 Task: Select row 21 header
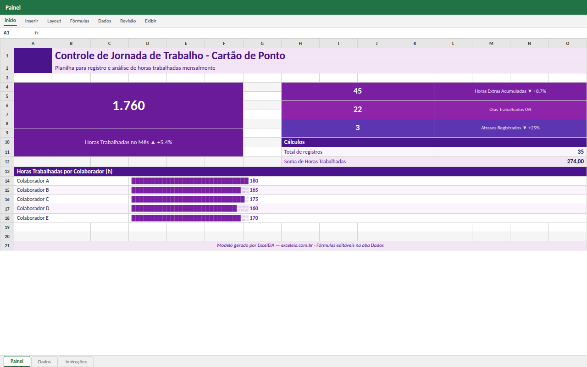point(7,246)
